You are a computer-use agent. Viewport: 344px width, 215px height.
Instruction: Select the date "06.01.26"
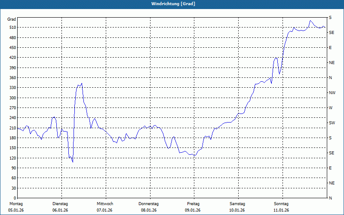pos(60,210)
